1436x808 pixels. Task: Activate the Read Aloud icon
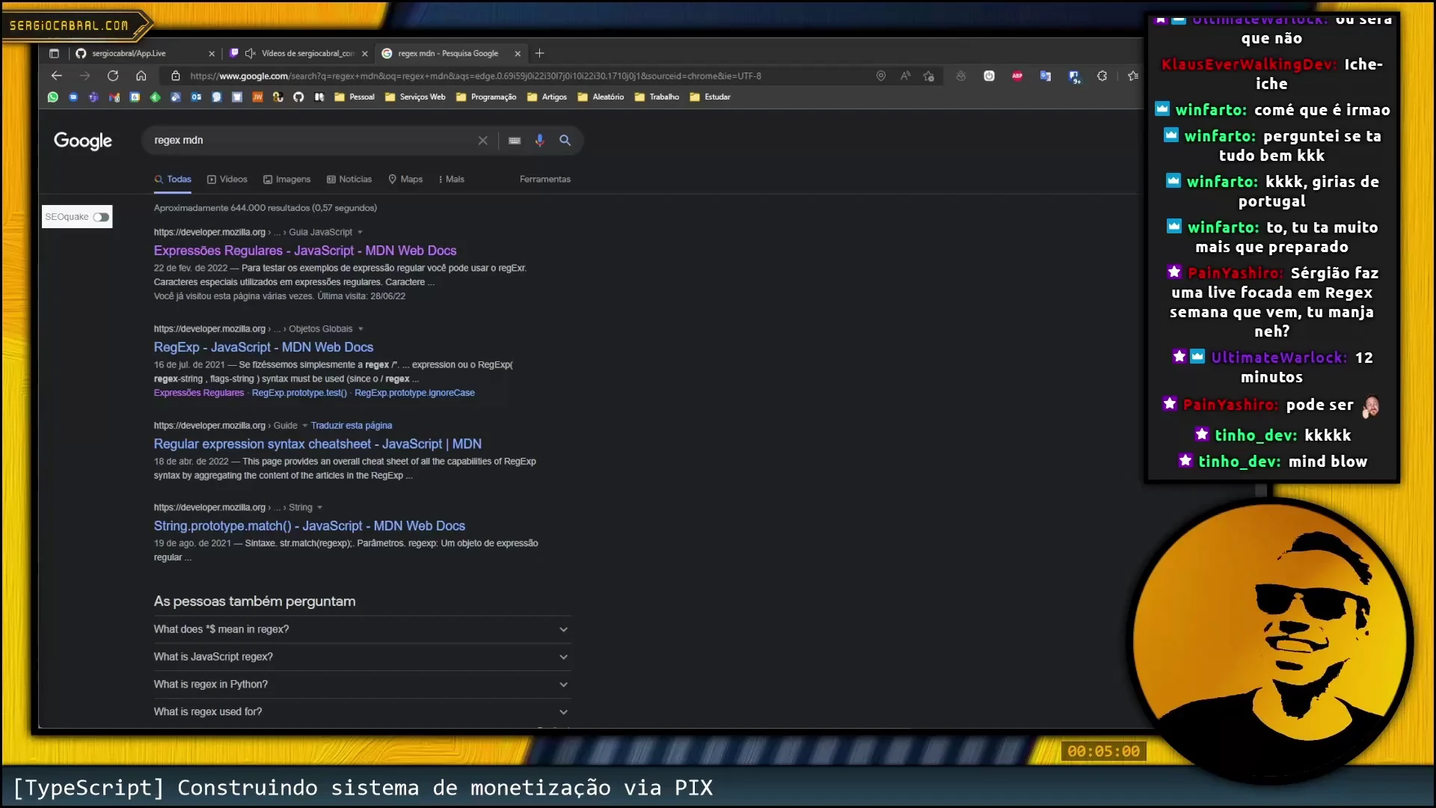[905, 76]
